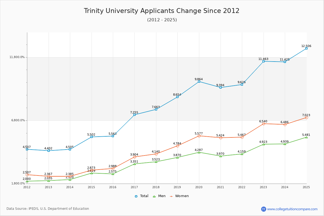Click the Total 2014 data point 4,505
The image size is (324, 216).
tap(70, 149)
